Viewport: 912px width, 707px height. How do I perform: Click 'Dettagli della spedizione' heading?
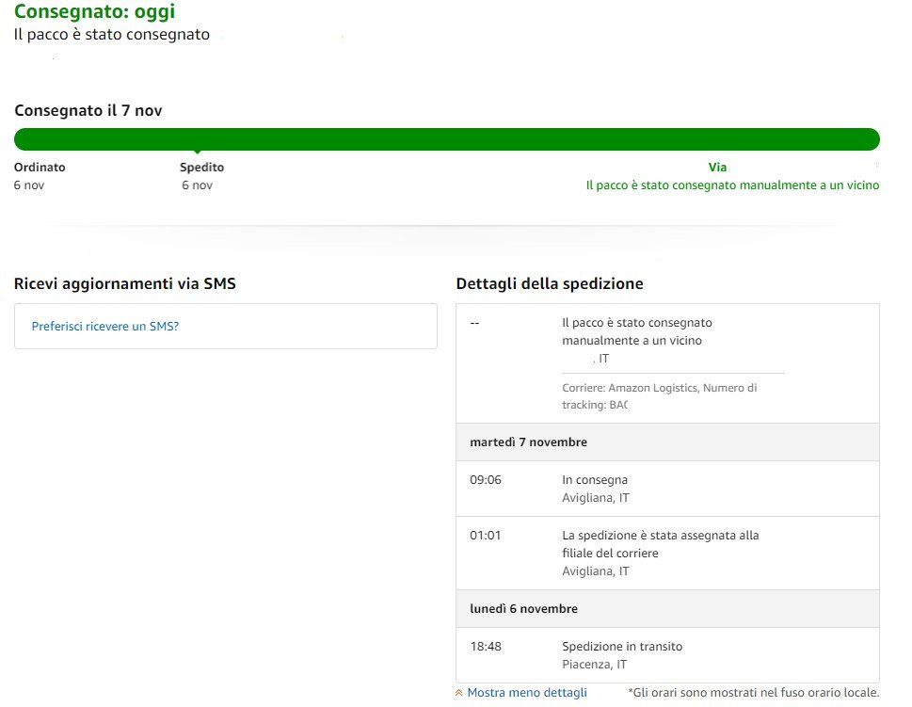(549, 283)
